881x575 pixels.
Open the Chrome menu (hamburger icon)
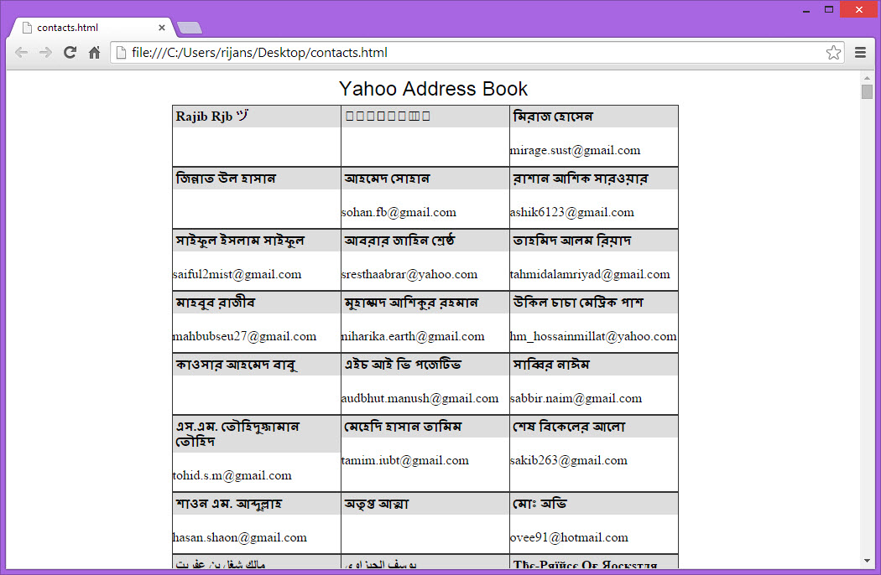point(860,52)
